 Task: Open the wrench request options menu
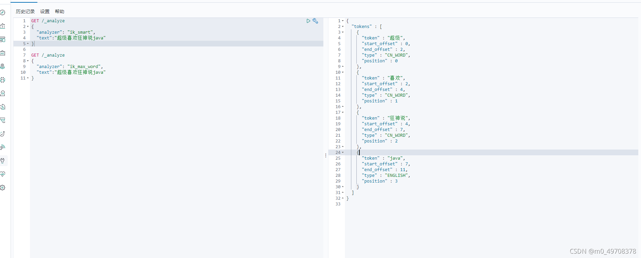coord(315,21)
